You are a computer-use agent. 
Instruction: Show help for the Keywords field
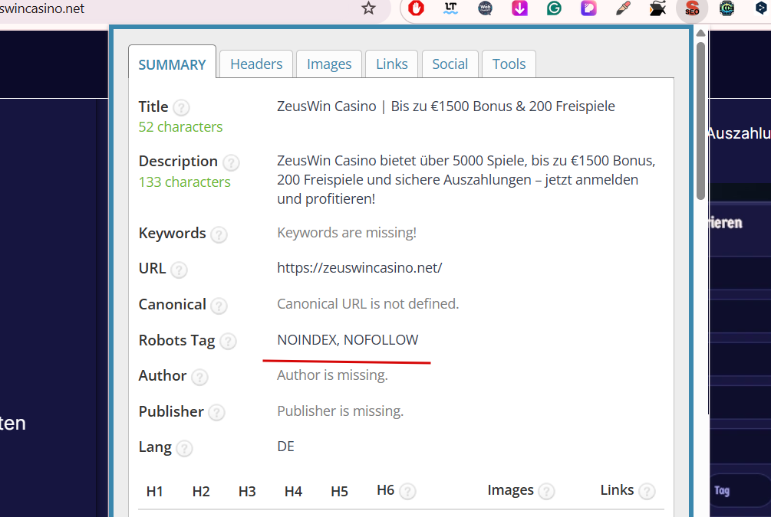(219, 234)
